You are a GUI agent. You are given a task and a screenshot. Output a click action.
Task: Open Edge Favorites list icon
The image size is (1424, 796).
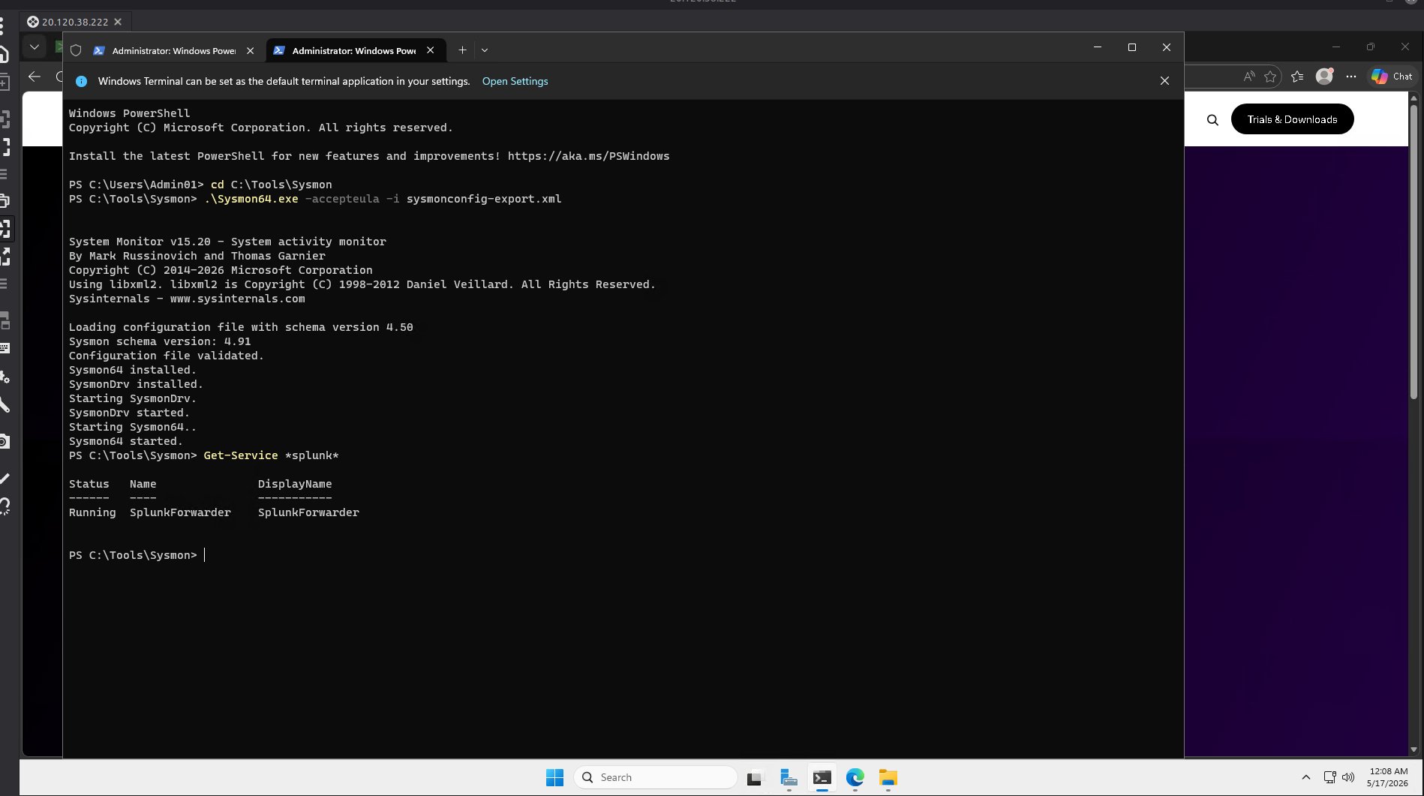pyautogui.click(x=1297, y=76)
